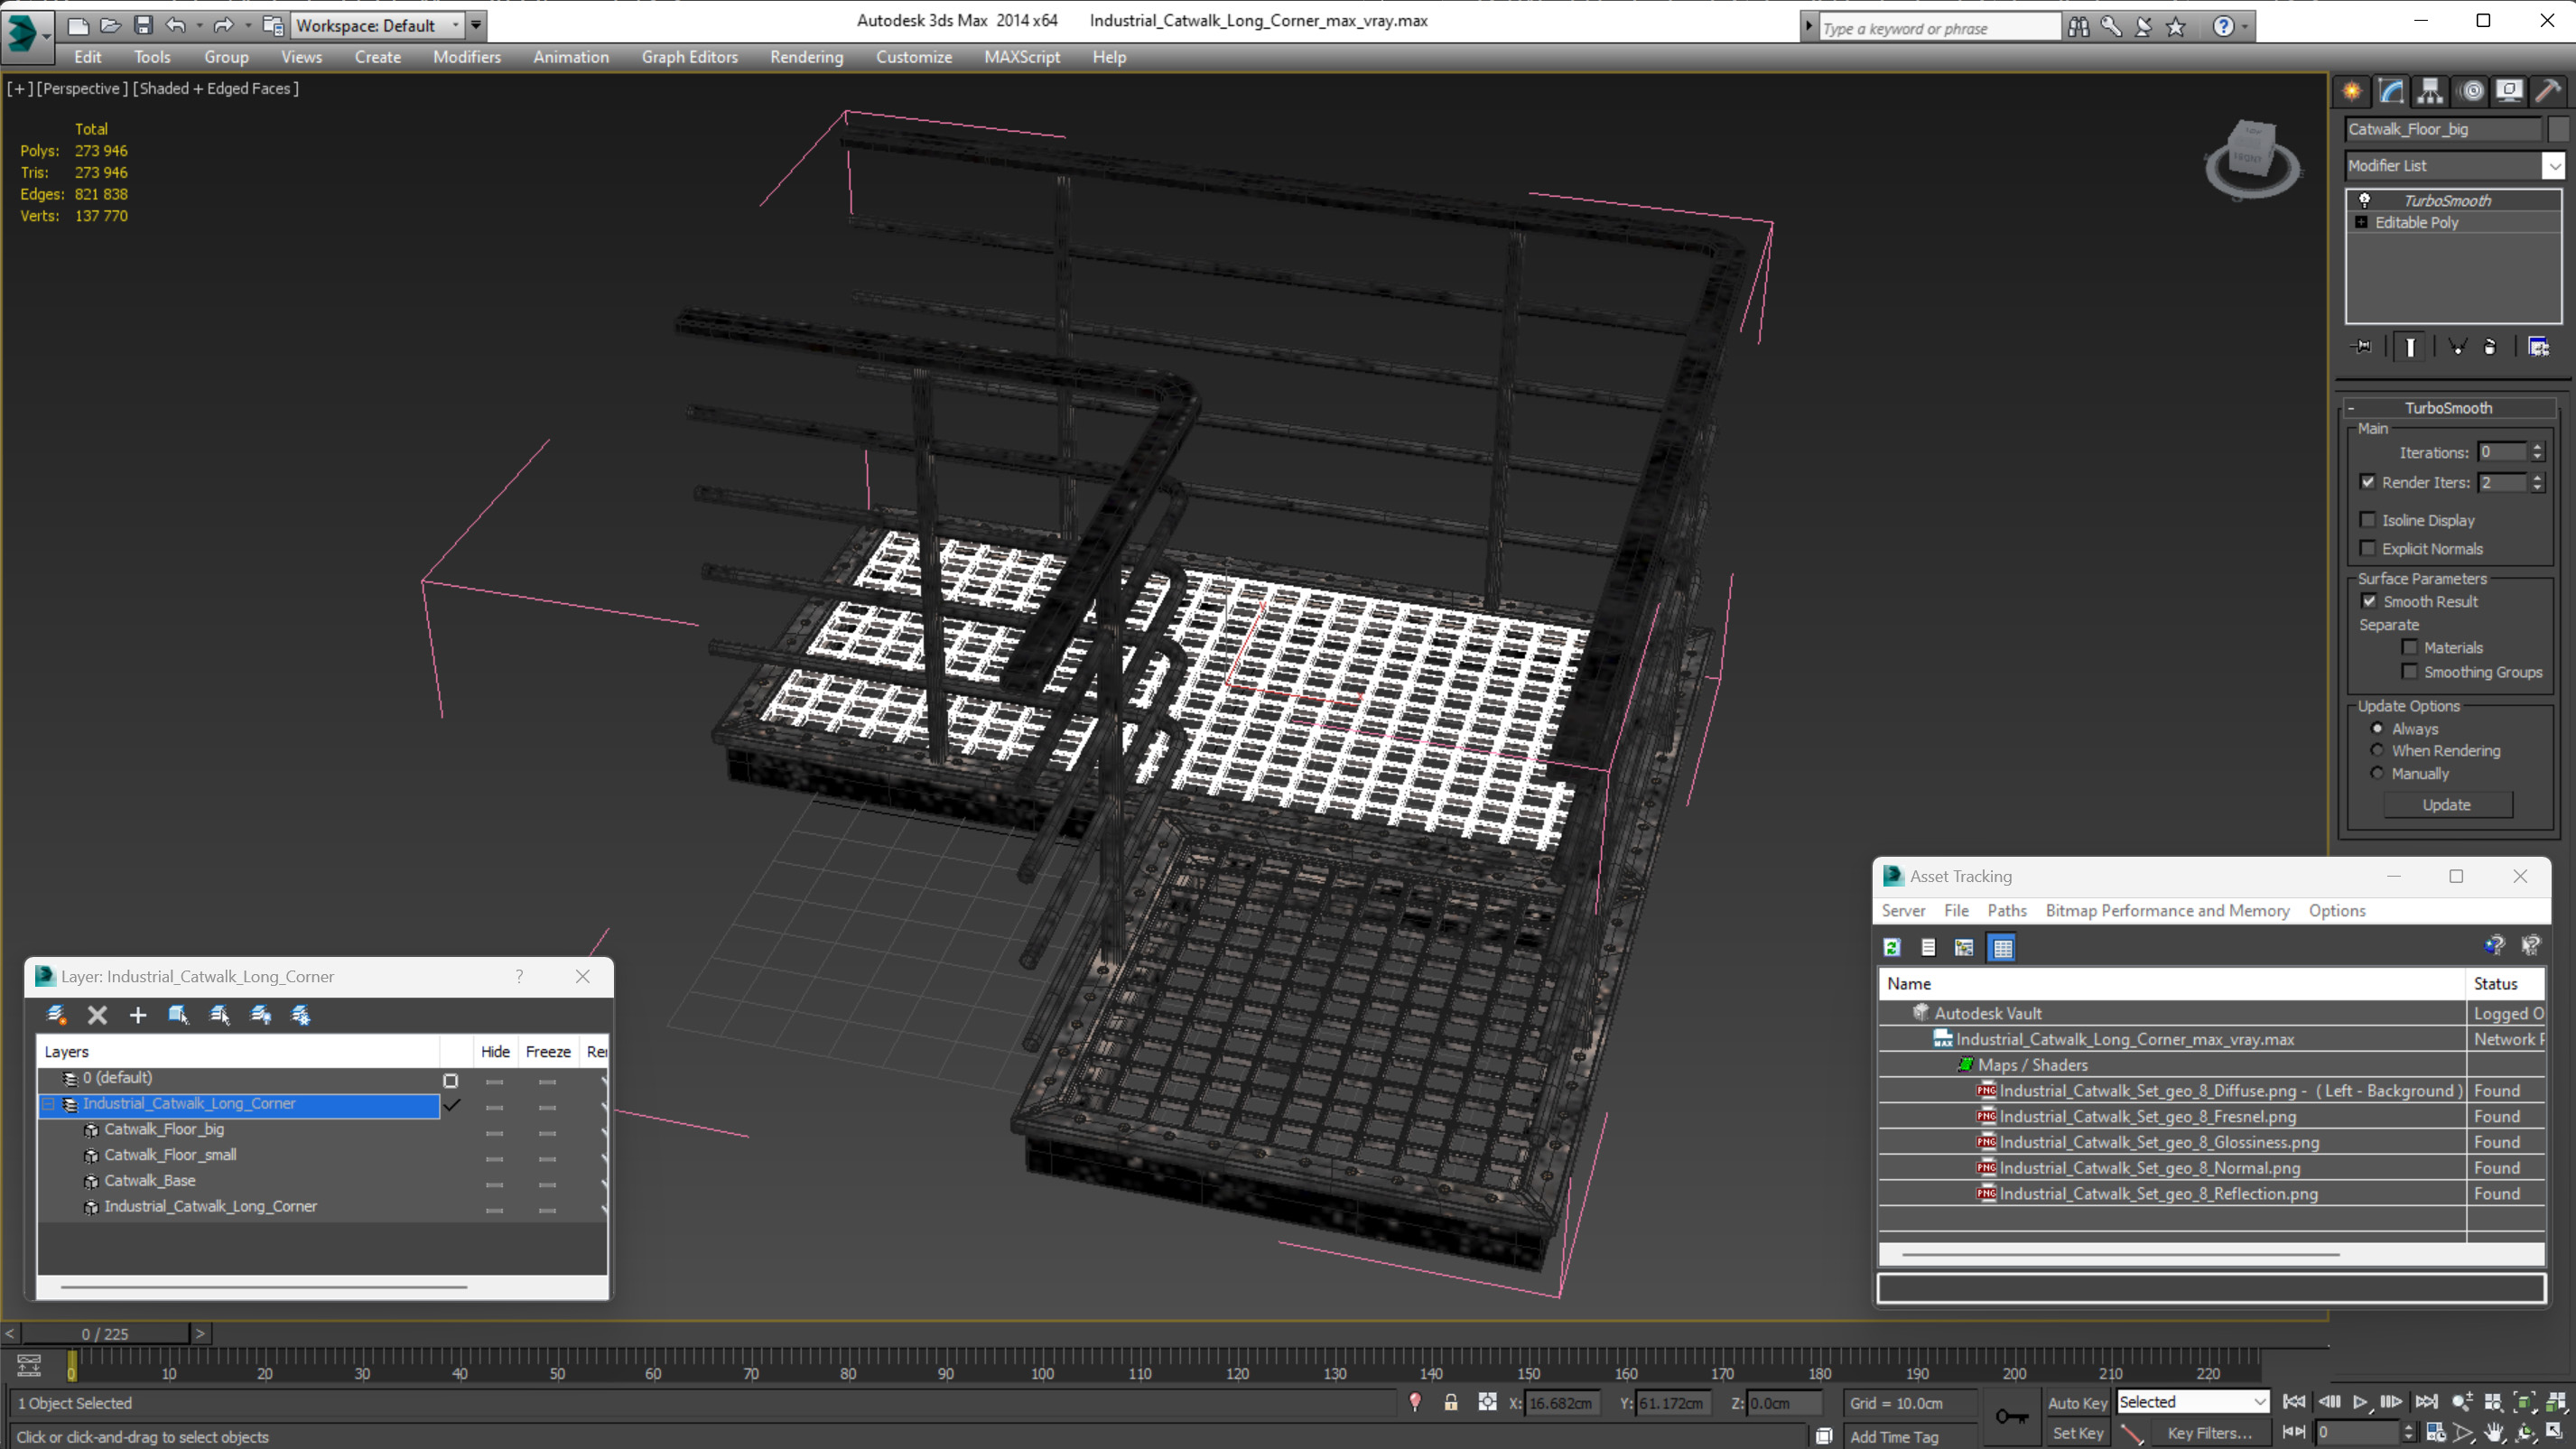Open the Utilities hammer tab
The width and height of the screenshot is (2576, 1449).
(x=2548, y=91)
